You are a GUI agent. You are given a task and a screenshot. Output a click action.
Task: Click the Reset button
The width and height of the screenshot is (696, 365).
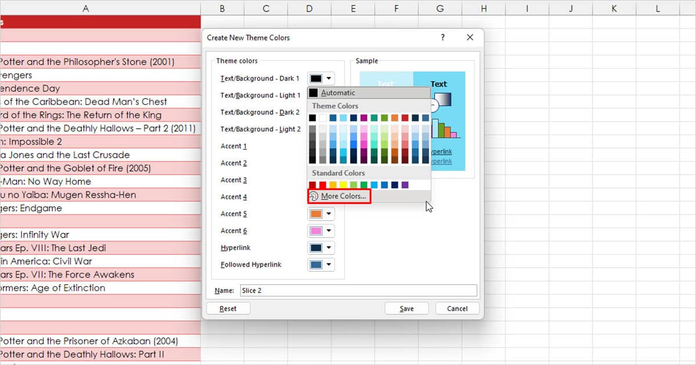(228, 308)
